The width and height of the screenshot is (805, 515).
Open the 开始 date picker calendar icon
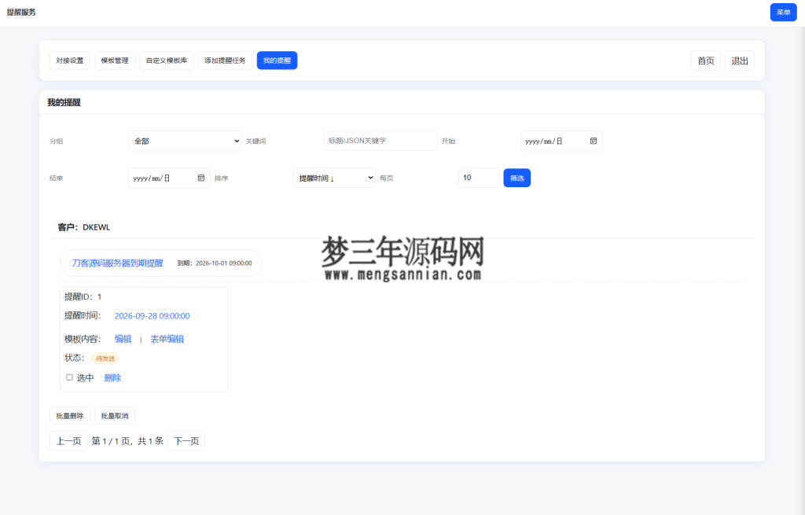[x=592, y=141]
